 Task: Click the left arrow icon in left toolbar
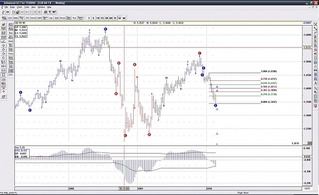click(4, 54)
